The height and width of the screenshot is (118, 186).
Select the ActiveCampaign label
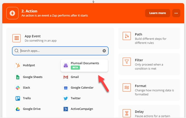click(82, 109)
